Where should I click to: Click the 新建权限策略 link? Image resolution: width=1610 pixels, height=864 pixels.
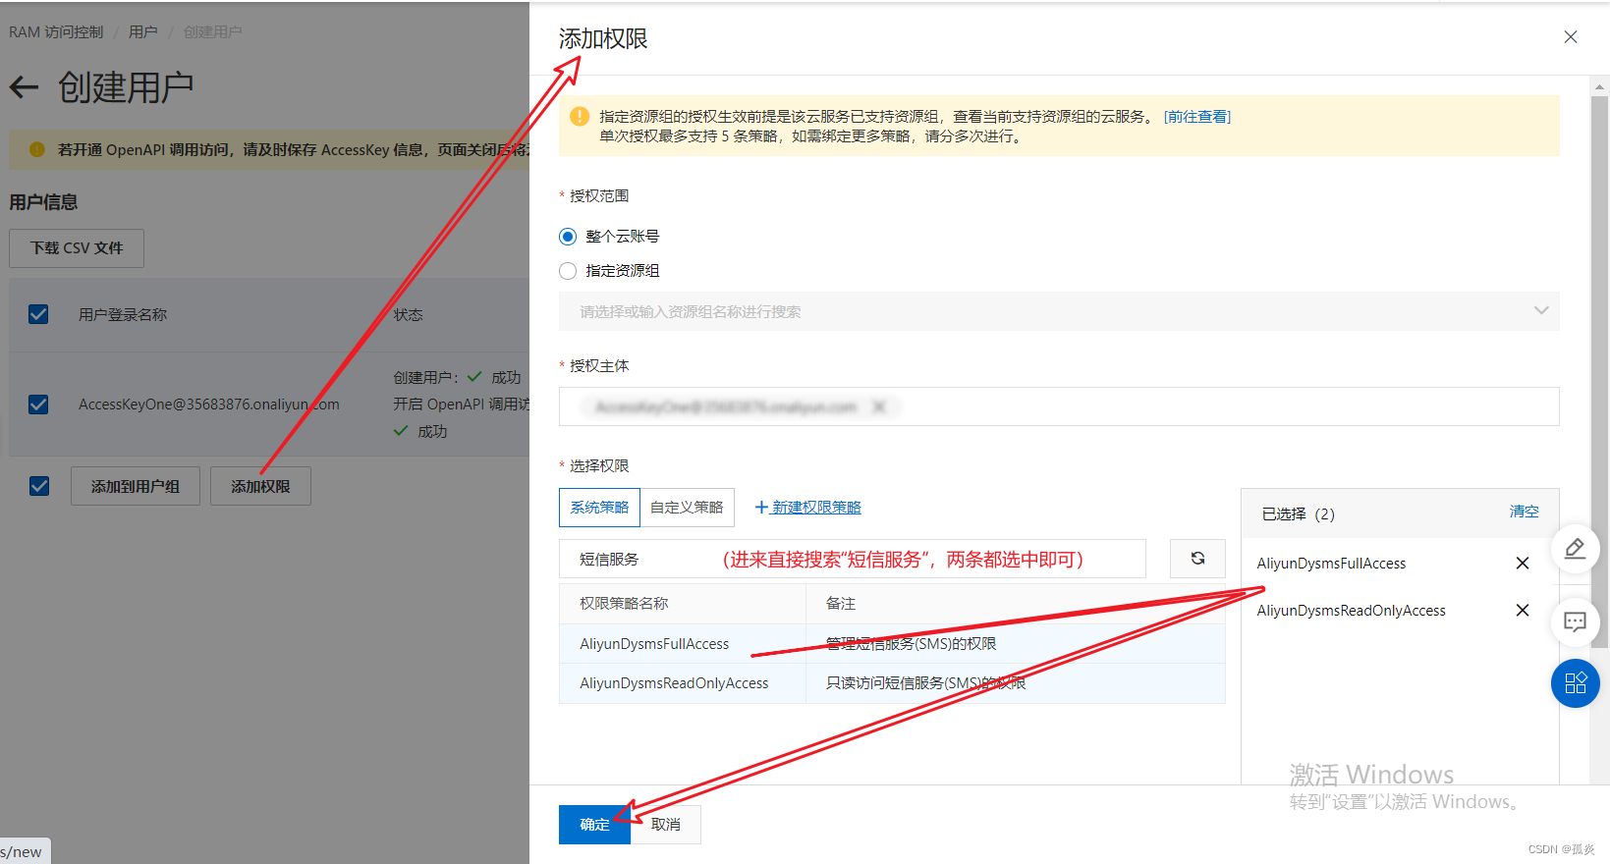tap(816, 508)
